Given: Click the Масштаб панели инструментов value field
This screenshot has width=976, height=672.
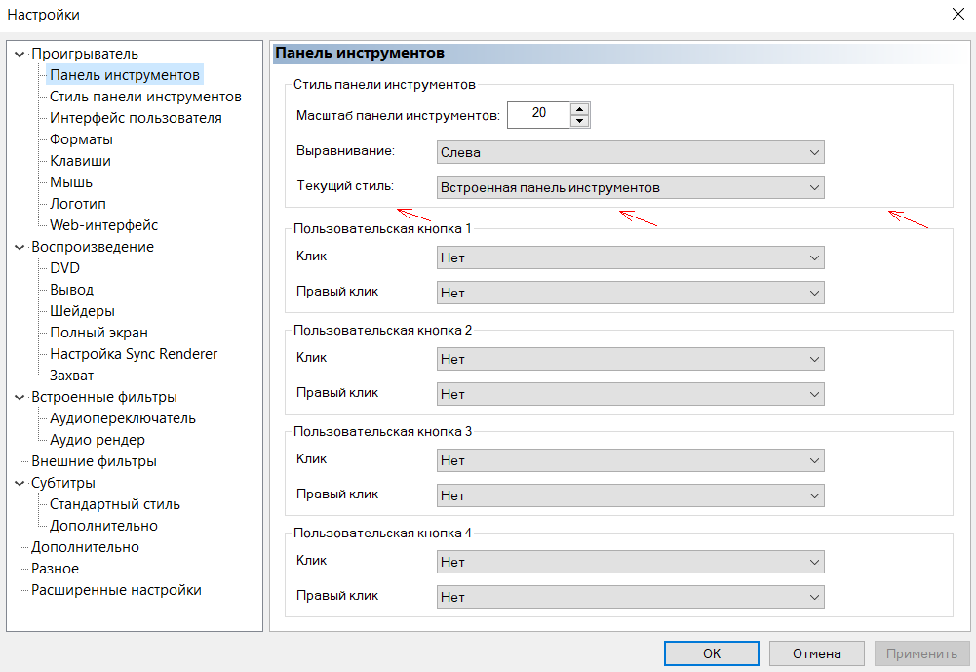Looking at the screenshot, I should [538, 114].
